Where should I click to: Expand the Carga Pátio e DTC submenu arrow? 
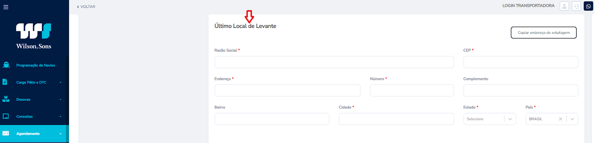pos(60,82)
